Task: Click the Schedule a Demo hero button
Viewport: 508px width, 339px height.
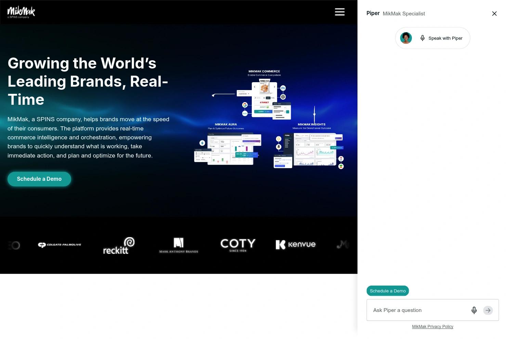Action: click(x=39, y=179)
